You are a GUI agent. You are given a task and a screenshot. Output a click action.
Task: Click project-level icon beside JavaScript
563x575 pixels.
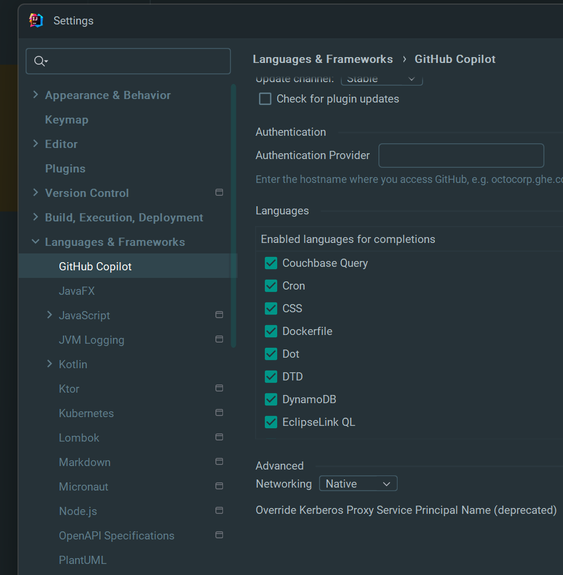pyautogui.click(x=219, y=315)
